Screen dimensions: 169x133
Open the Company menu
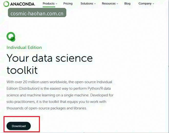[145, 4]
